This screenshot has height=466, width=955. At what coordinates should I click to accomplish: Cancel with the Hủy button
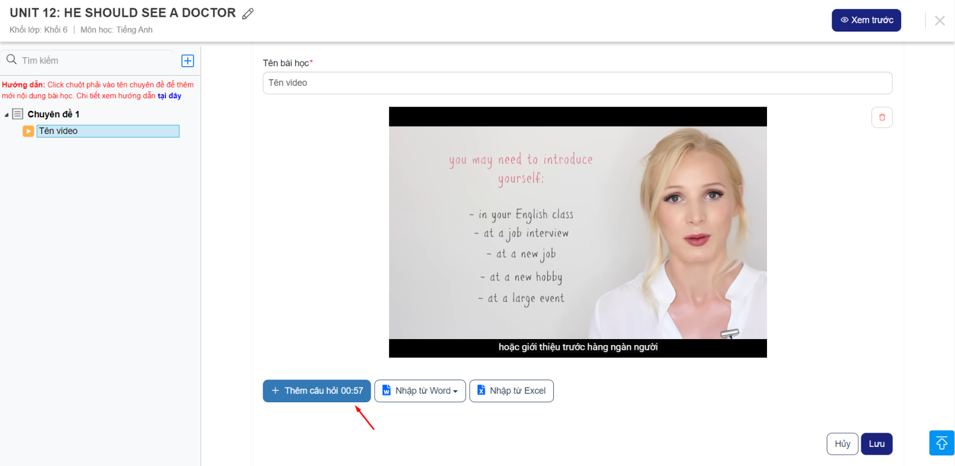coord(842,444)
